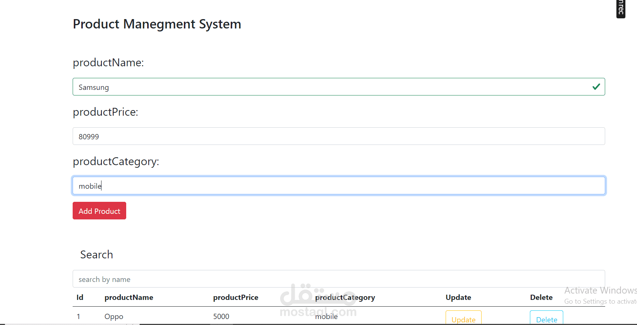Click the productPrice column header
This screenshot has height=325, width=637.
pyautogui.click(x=236, y=297)
